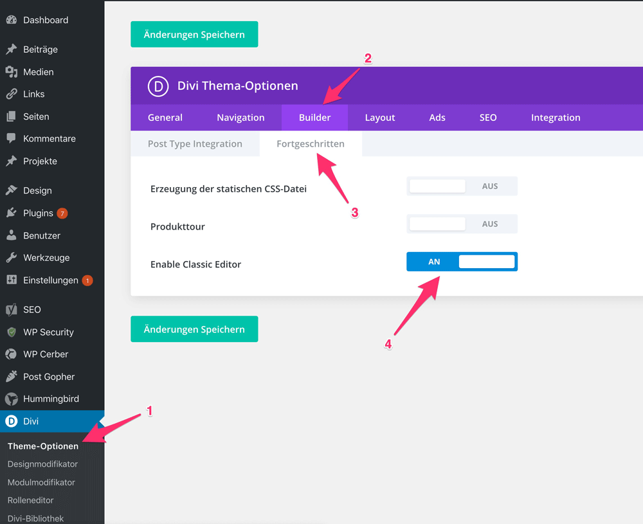The width and height of the screenshot is (643, 524).
Task: Select the Builder tab
Action: (314, 118)
